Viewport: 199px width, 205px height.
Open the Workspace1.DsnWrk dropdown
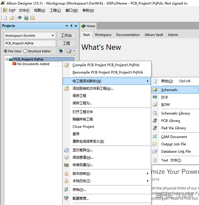pyautogui.click(x=53, y=36)
